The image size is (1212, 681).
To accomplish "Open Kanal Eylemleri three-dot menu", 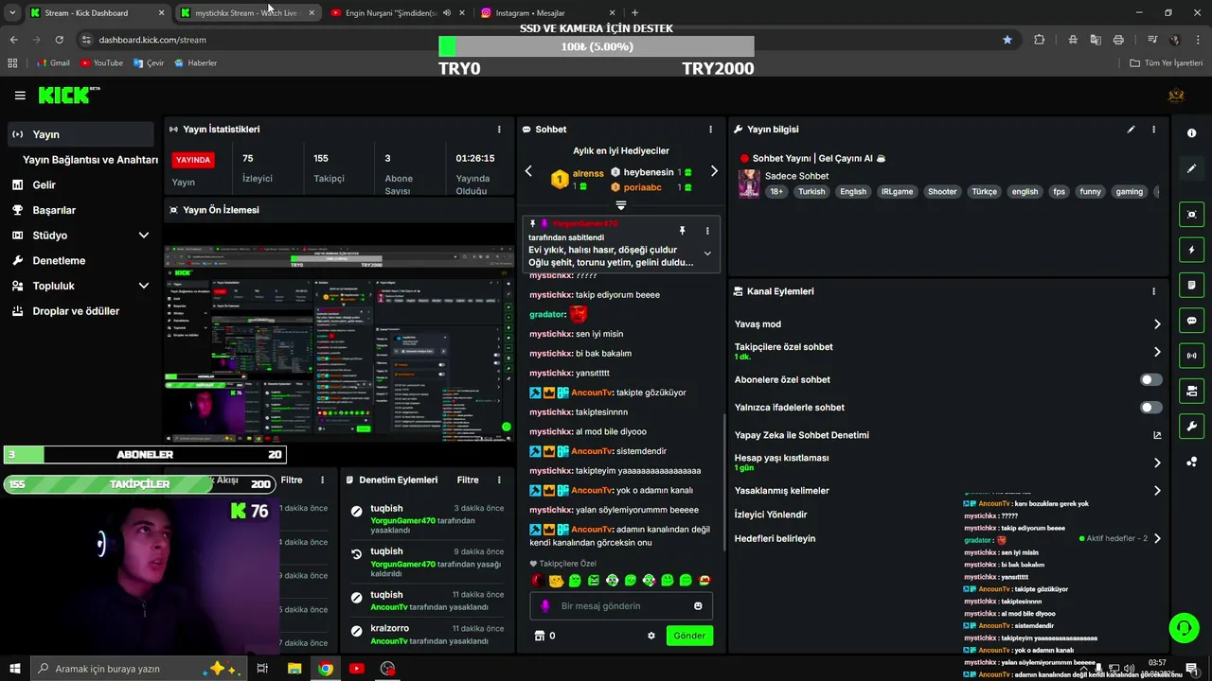I will 1153,291.
